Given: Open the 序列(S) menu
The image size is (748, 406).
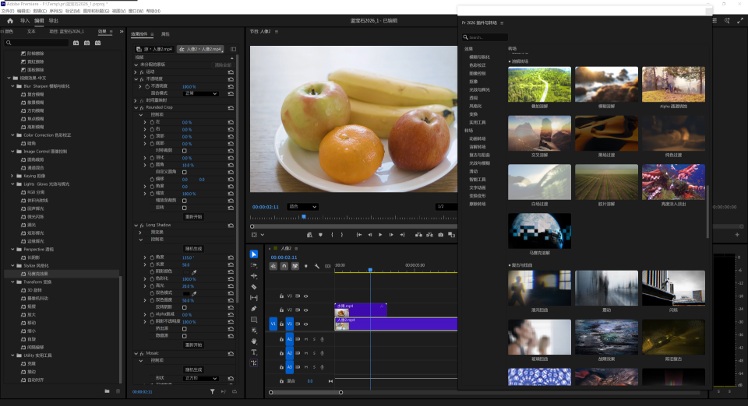Looking at the screenshot, I should 56,12.
